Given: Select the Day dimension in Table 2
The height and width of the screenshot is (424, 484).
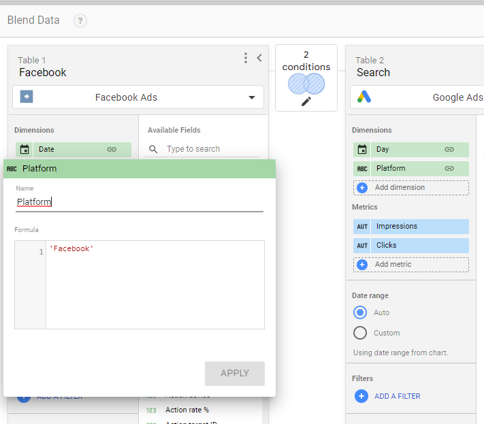Looking at the screenshot, I should point(411,149).
